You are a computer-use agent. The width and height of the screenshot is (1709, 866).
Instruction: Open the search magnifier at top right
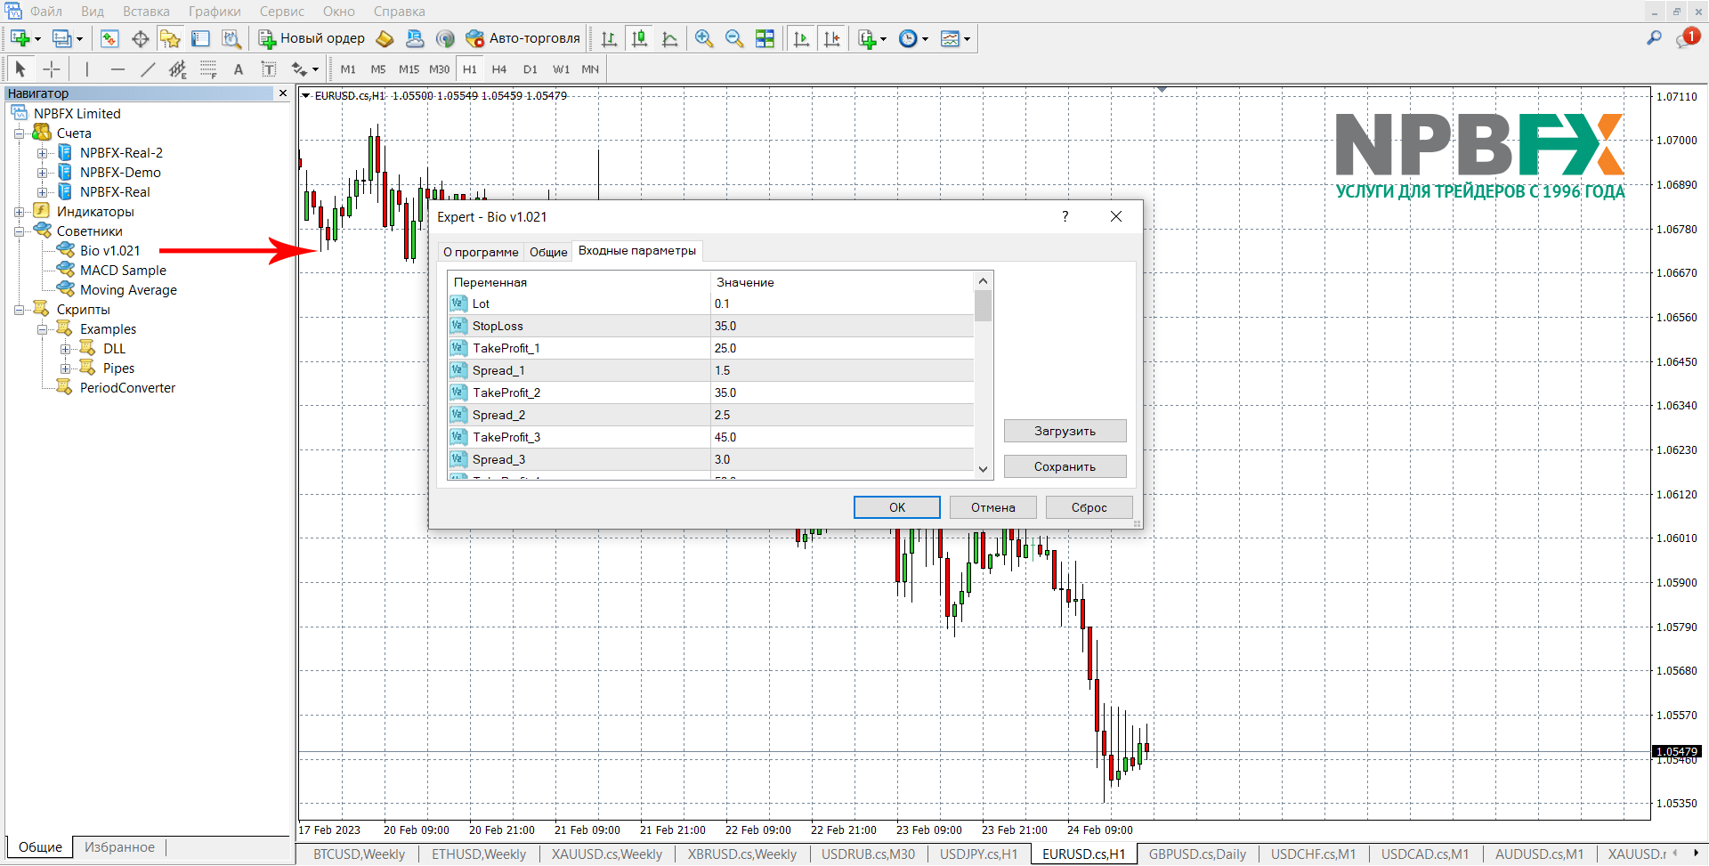click(x=1654, y=38)
